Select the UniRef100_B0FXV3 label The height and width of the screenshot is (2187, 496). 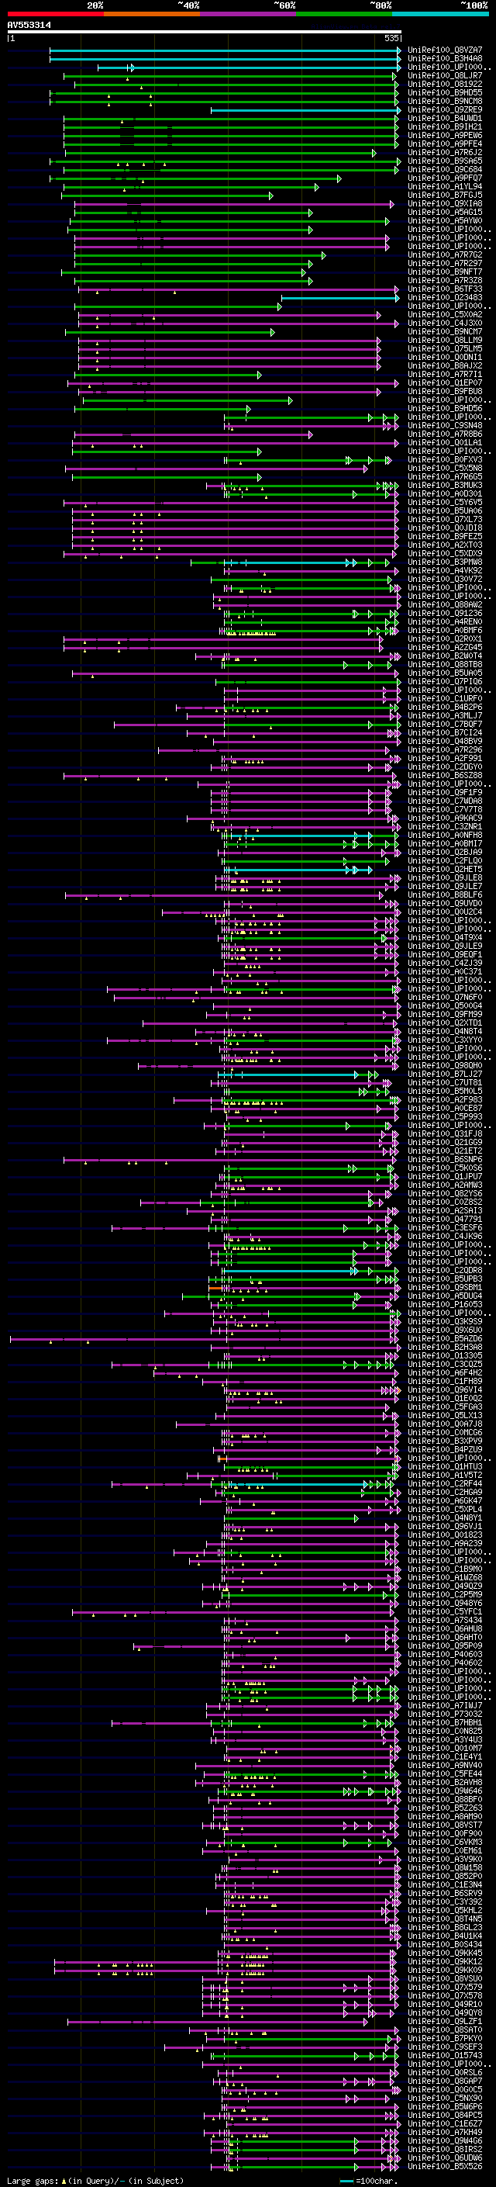click(x=444, y=460)
